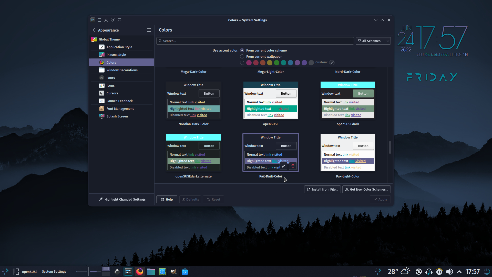Screen dimensions: 492x277
Task: Choose the blue accent color swatch
Action: pos(290,63)
